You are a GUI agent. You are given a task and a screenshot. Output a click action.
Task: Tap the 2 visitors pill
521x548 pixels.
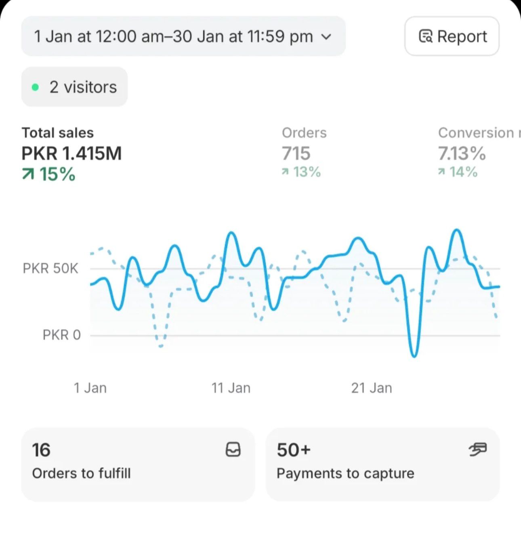pos(74,87)
